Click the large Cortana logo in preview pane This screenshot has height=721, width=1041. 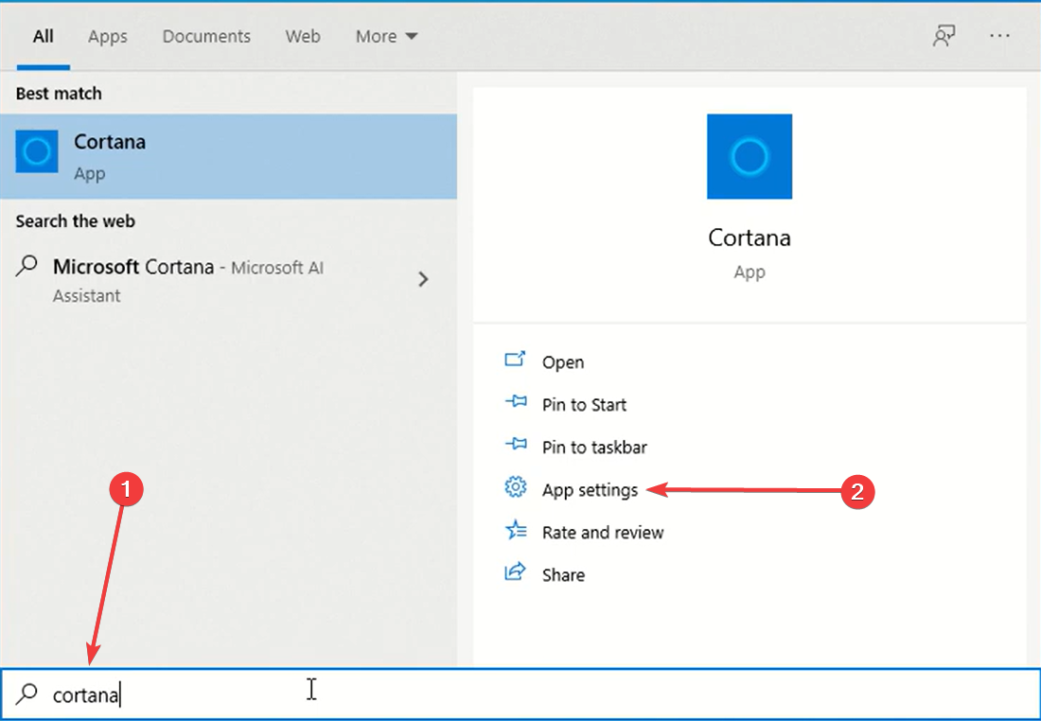[749, 156]
